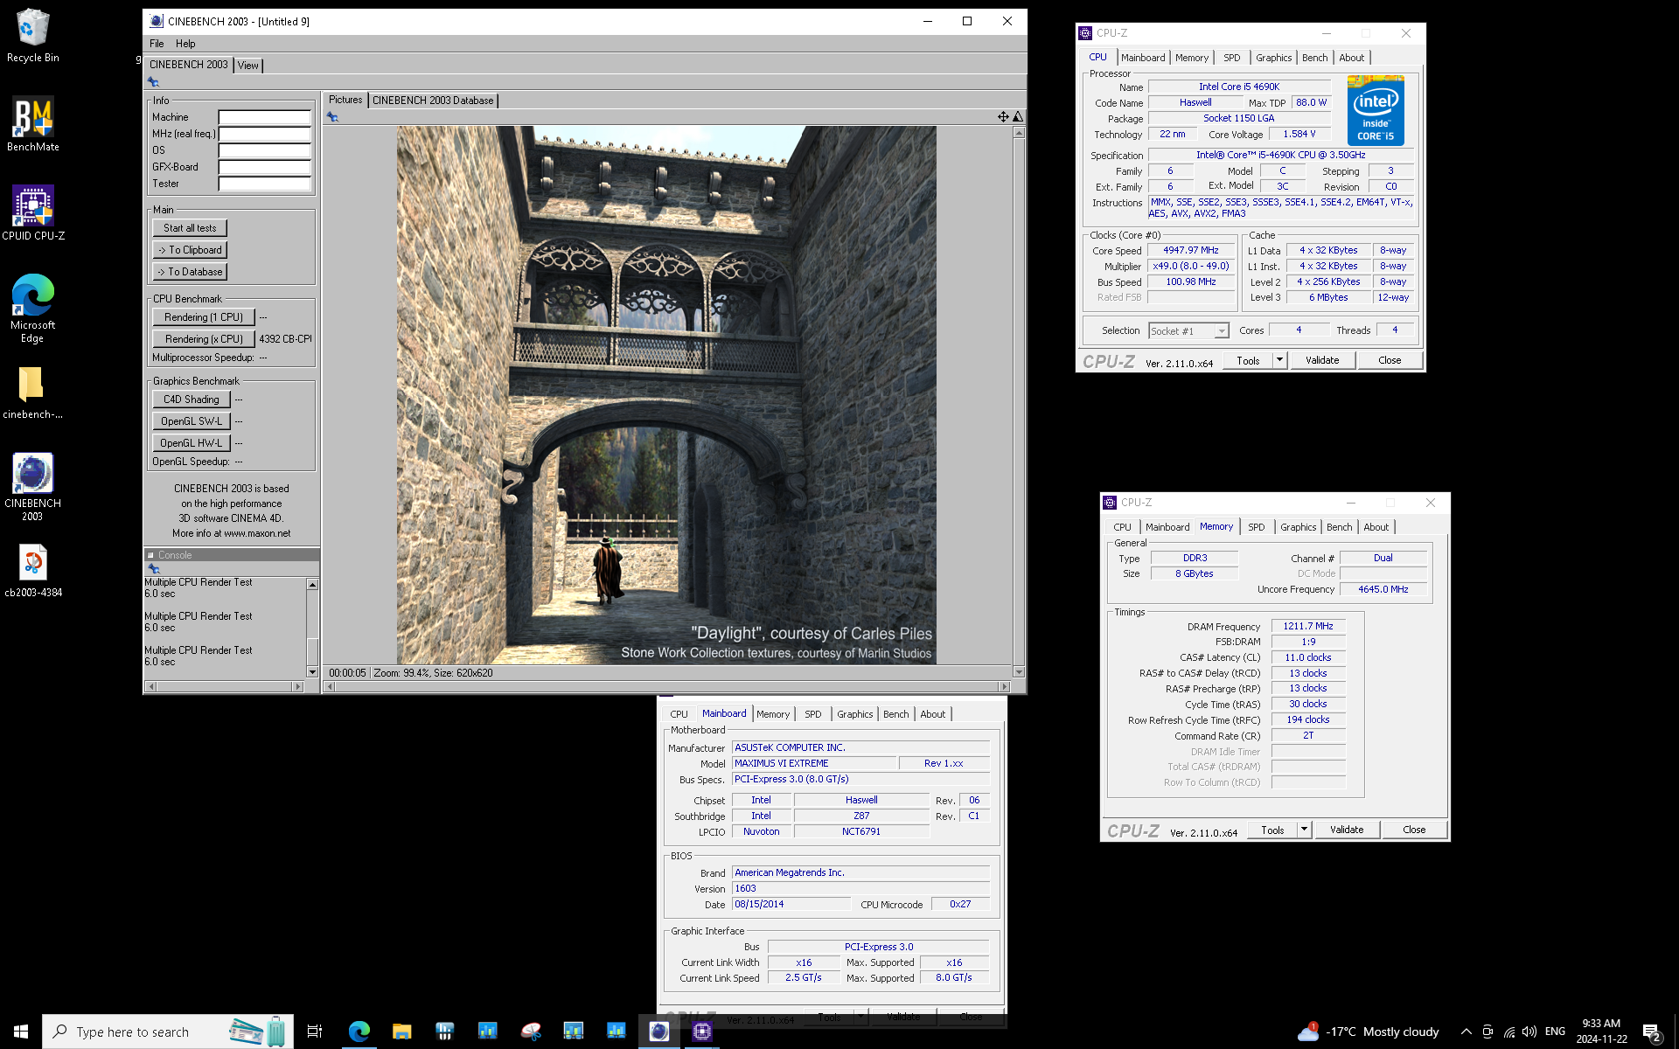The height and width of the screenshot is (1049, 1679).
Task: Open the Meet Now tray icon
Action: coord(1487,1032)
